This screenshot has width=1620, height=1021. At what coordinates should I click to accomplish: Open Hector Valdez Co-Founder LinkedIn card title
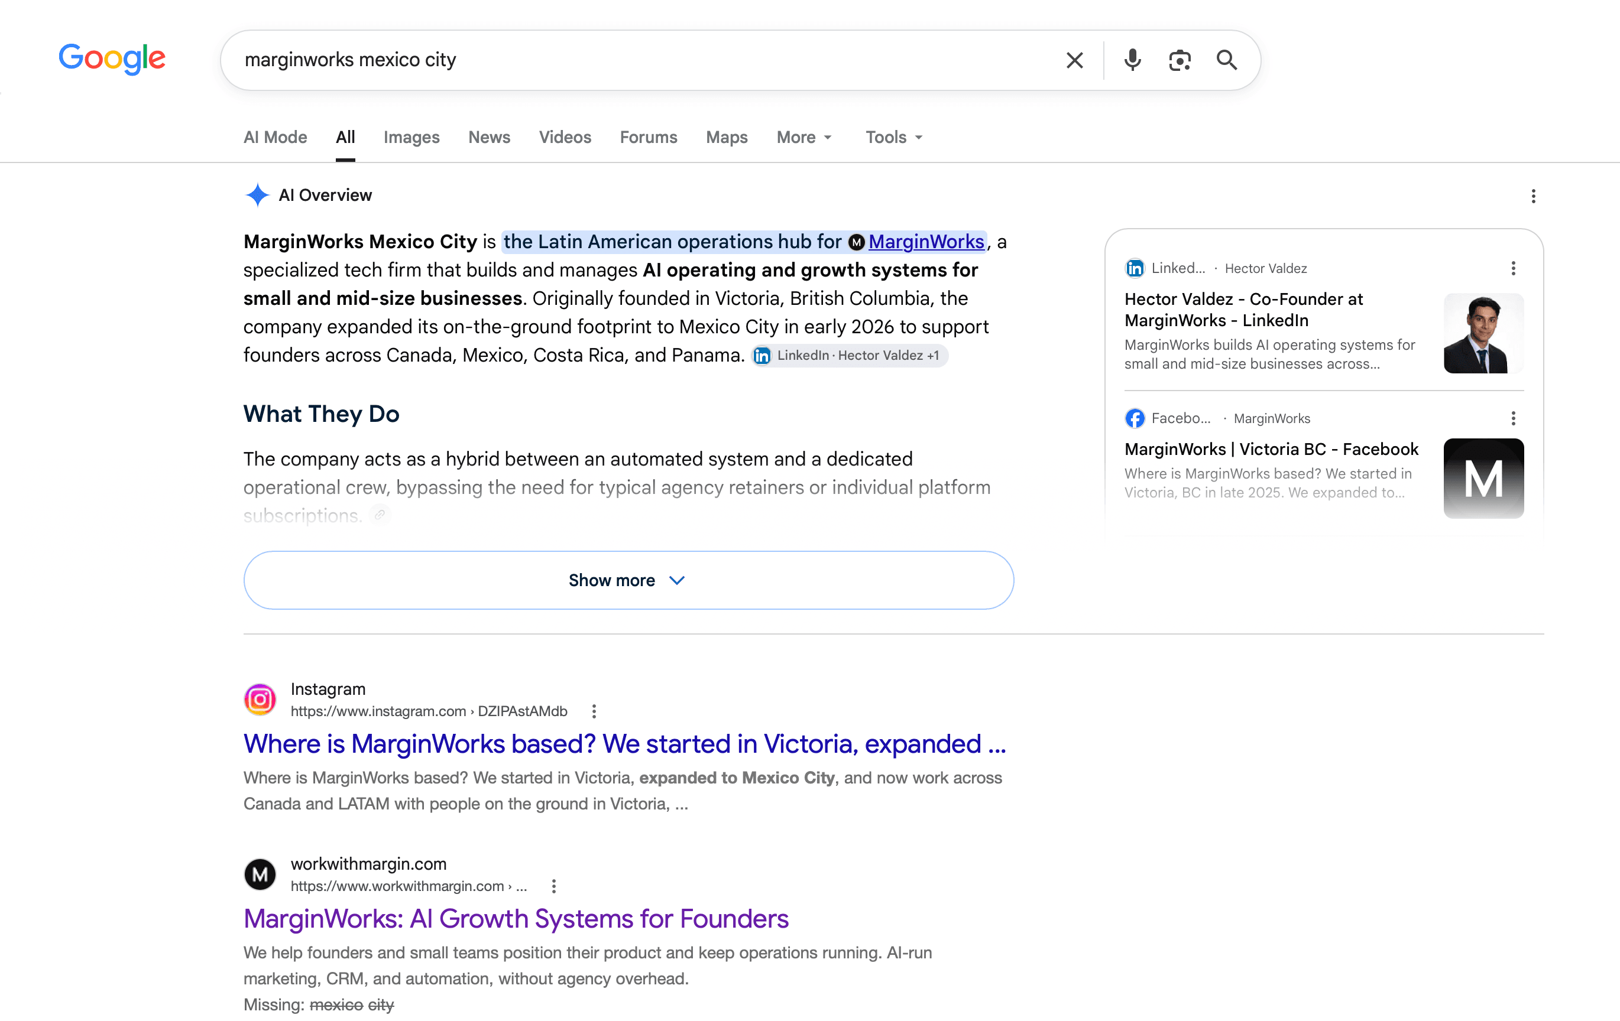point(1243,310)
